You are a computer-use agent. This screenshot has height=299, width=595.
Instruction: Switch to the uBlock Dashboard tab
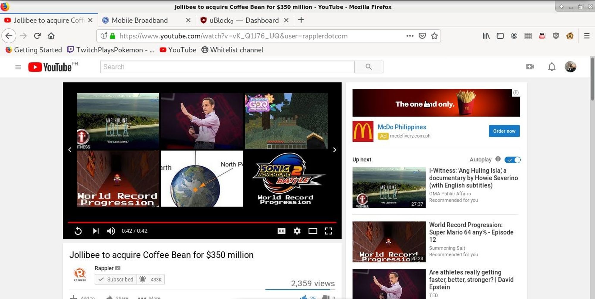(x=244, y=20)
